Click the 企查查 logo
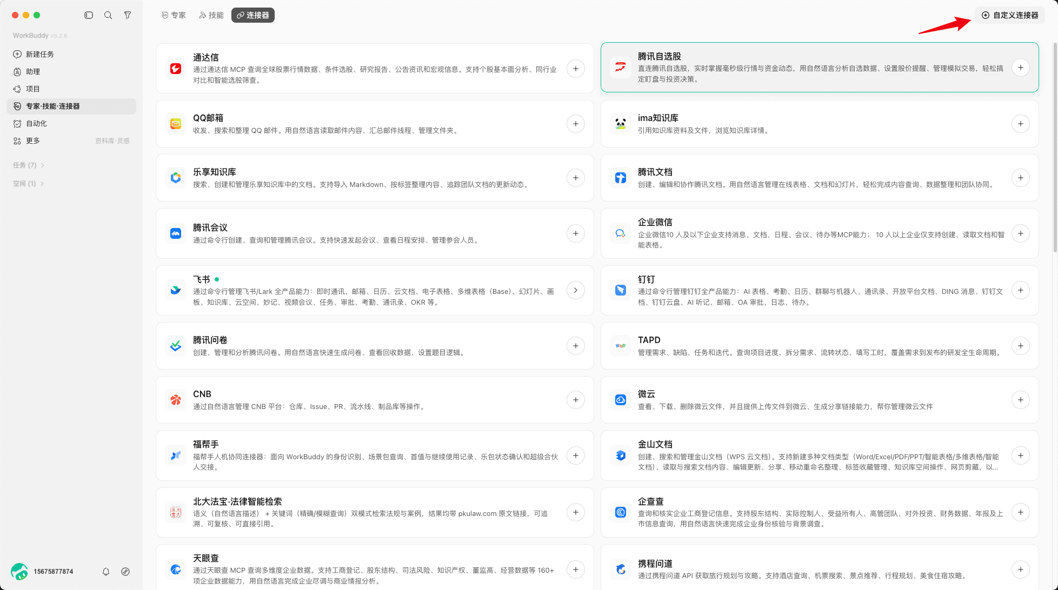The height and width of the screenshot is (590, 1058). [x=621, y=512]
